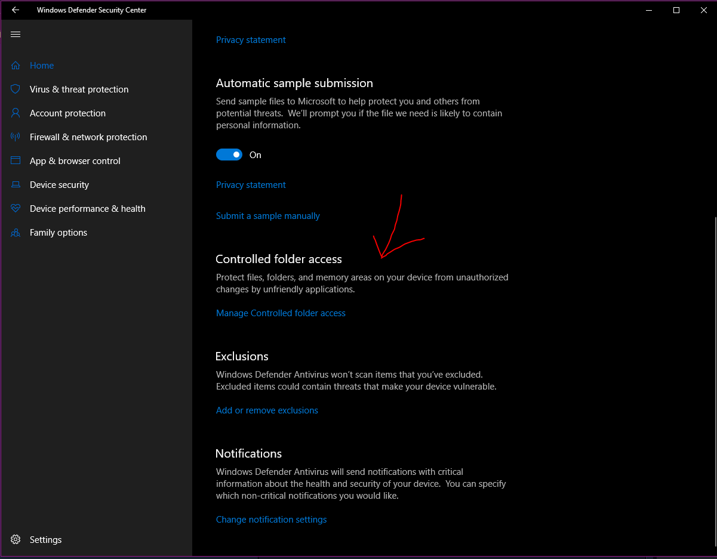Click the Virus & threat protection shield icon

[16, 89]
